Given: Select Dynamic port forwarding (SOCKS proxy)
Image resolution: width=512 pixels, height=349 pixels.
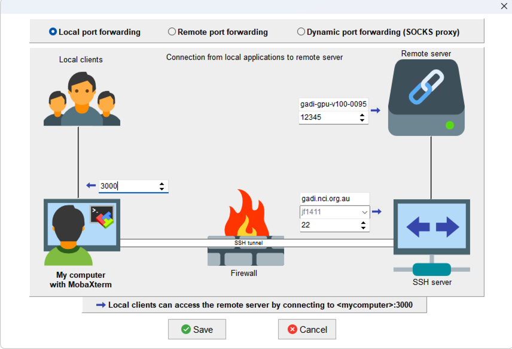Looking at the screenshot, I should pos(301,32).
